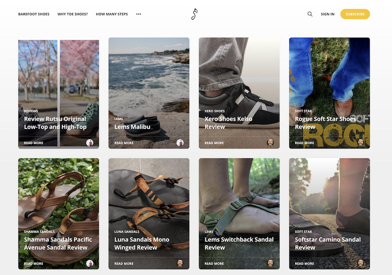The height and width of the screenshot is (275, 392).
Task: Click author avatar on Shamma Sandals card
Action: coord(90,263)
